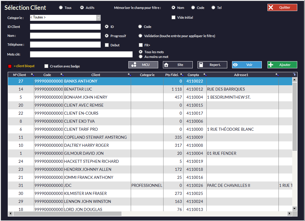This screenshot has width=305, height=221.
Task: Click the magnifier icon in Client column header
Action: [x=129, y=75]
